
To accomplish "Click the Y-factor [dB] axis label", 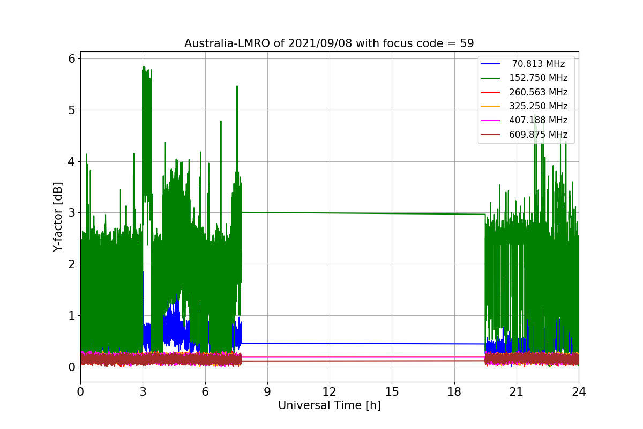I will (58, 217).
